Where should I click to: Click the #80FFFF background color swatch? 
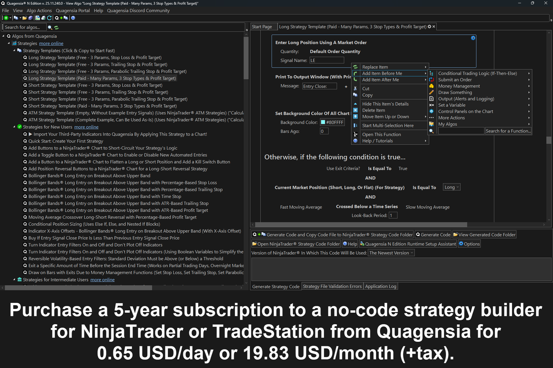(x=323, y=122)
